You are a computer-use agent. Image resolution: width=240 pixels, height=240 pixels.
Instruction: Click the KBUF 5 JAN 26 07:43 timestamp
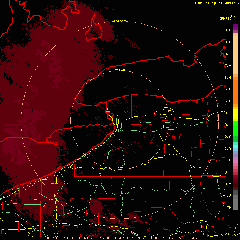(x=174, y=238)
